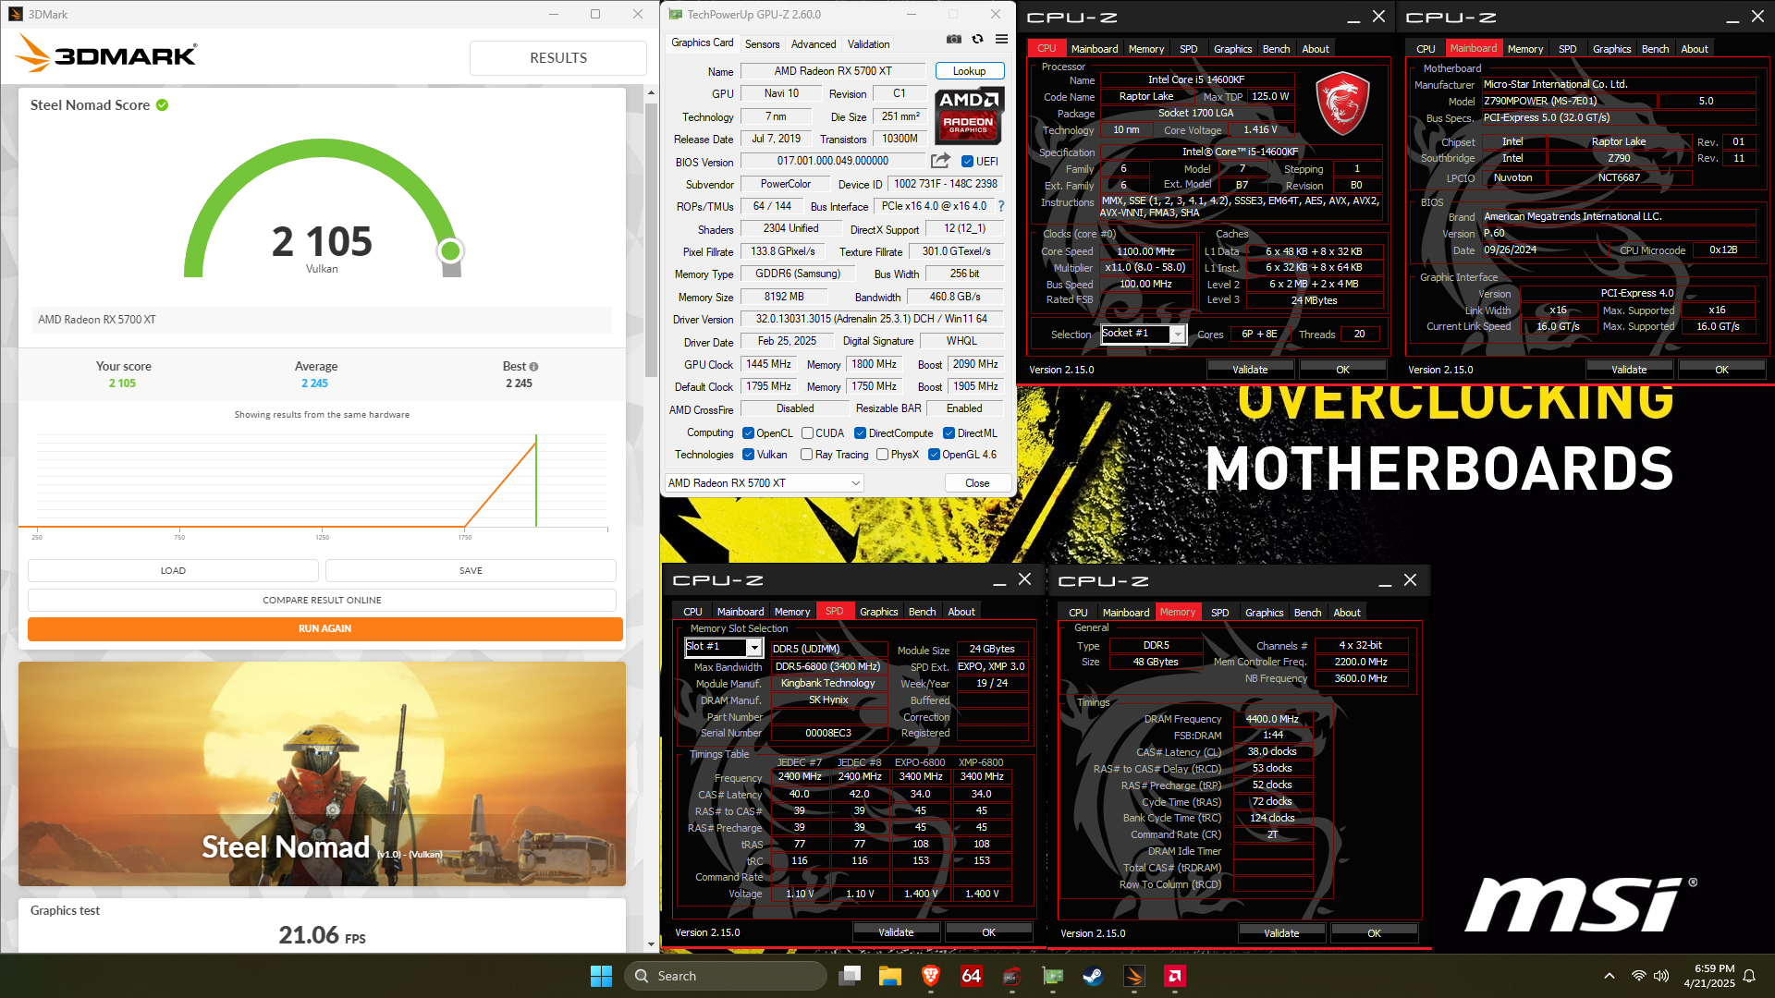Click the green verified checkmark by Steel Nomad Score
The image size is (1775, 998).
coord(163,105)
